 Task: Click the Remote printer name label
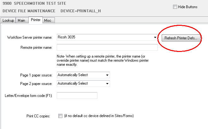(x=36, y=48)
